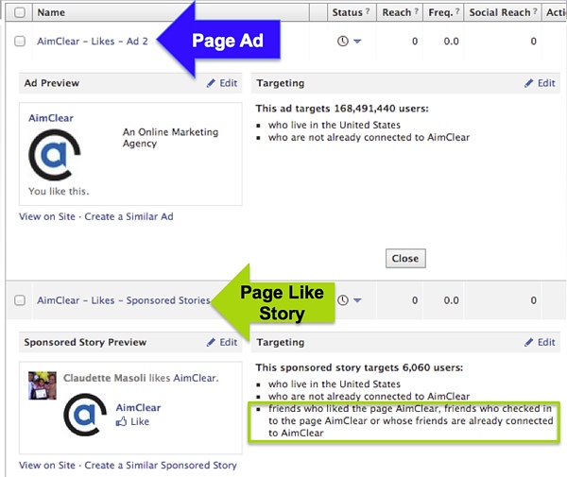The width and height of the screenshot is (567, 477).
Task: Open AimClear – Likes – Sponsored Stories ad
Action: pos(123,300)
